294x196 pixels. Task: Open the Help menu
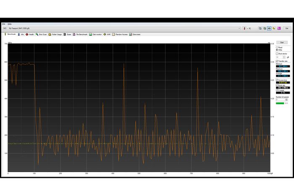10,24
